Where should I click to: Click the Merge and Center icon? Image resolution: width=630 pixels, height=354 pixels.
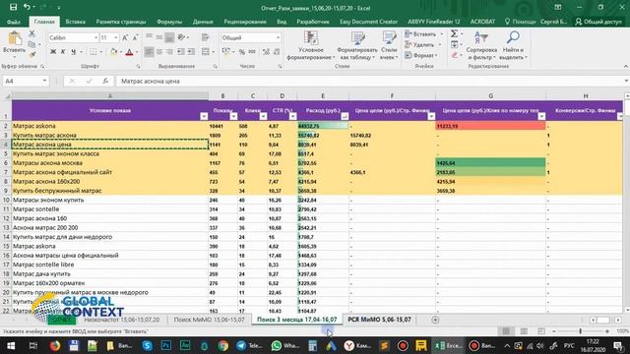[206, 52]
